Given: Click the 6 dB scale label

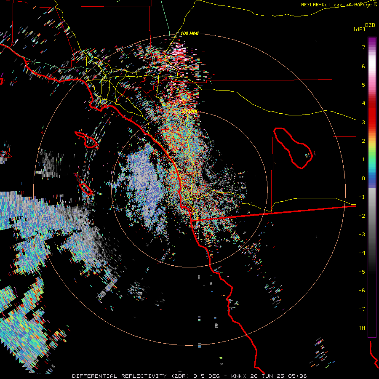Looking at the screenshot, I should [363, 66].
